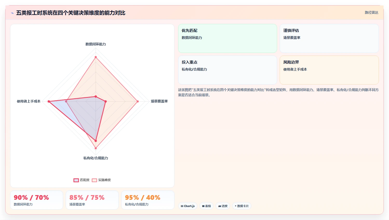This screenshot has height=220, width=389.
Task: Toggle the 实施难度 legend swatch
Action: click(x=94, y=180)
